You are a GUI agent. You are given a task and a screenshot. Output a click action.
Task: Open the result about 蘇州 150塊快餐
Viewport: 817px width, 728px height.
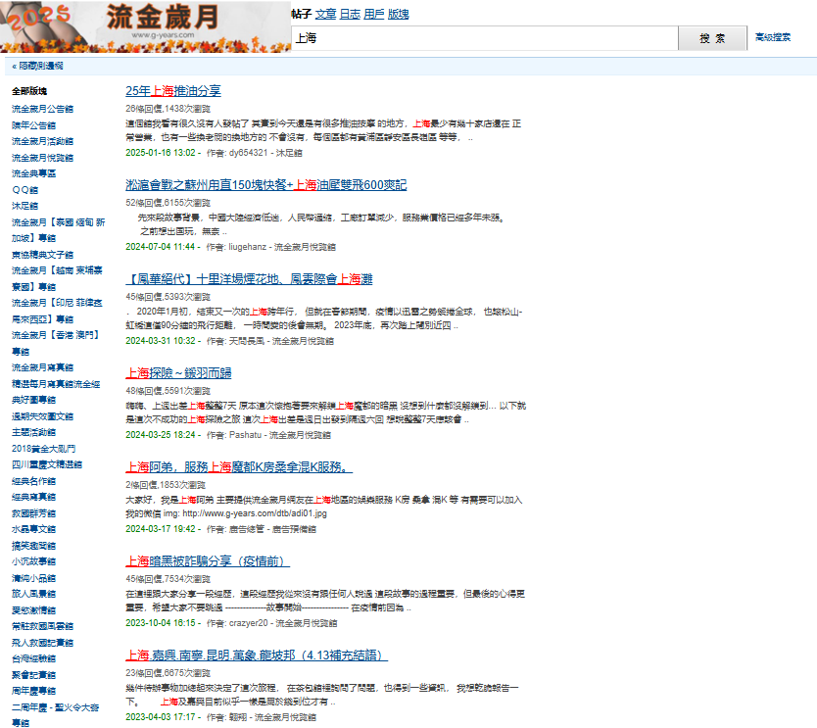coord(265,185)
